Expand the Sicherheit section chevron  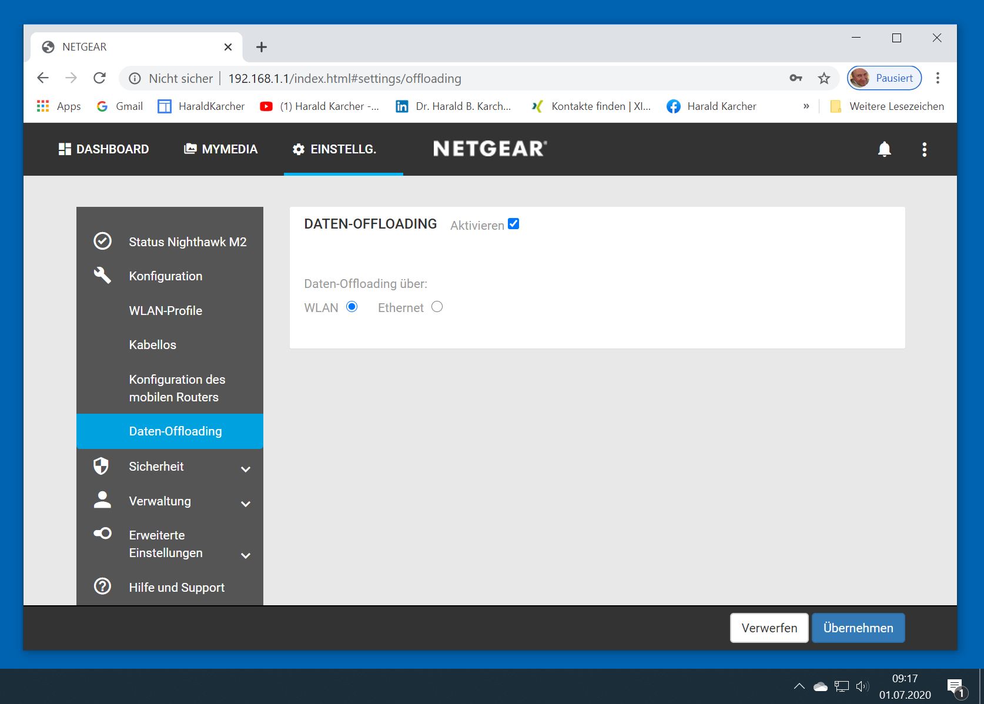tap(246, 469)
